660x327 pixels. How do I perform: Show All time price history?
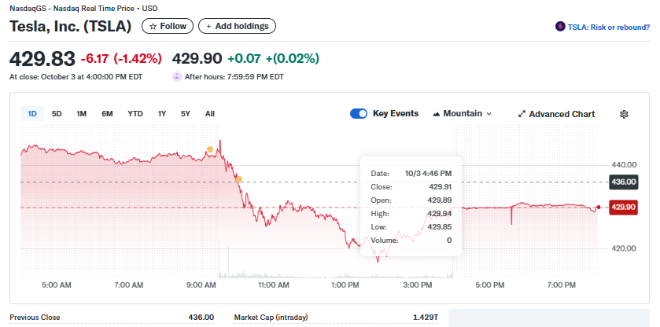tap(210, 114)
